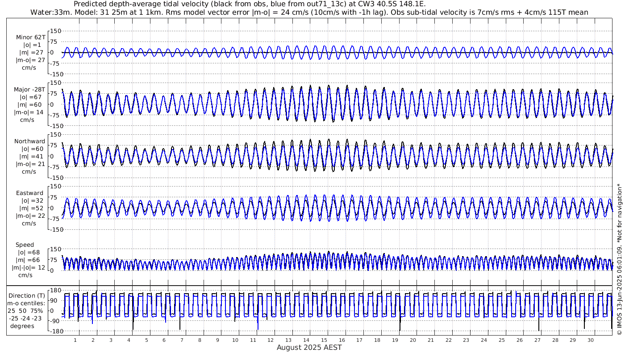Click day 30 on the date axis

click(590, 340)
